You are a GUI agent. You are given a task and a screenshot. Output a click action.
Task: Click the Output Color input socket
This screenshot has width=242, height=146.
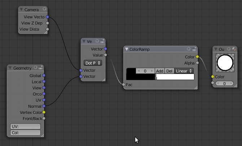[x=213, y=77]
